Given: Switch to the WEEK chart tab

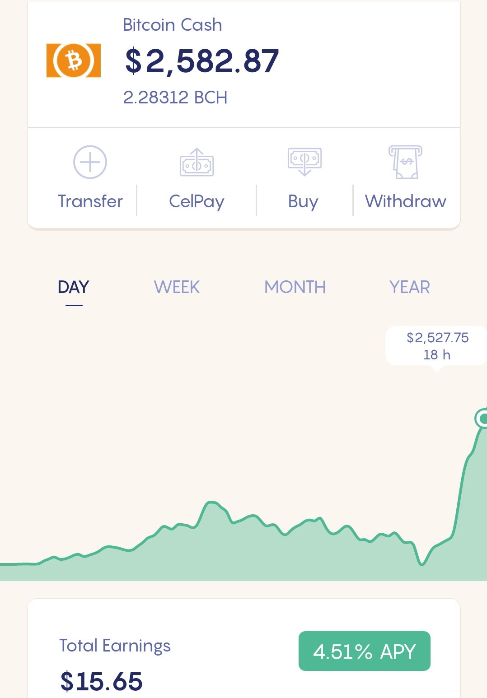Looking at the screenshot, I should [x=177, y=287].
